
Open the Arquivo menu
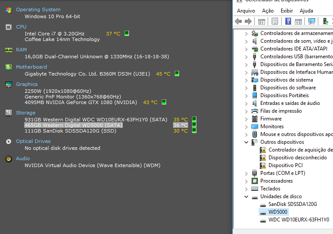(246, 11)
